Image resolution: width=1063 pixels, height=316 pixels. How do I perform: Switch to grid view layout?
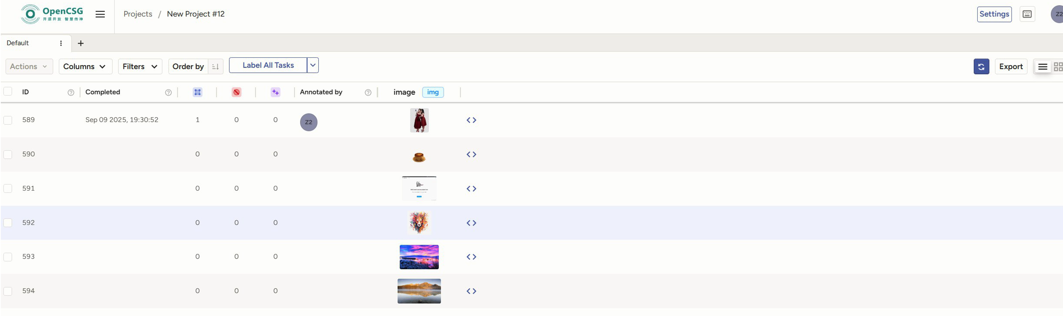(1057, 67)
